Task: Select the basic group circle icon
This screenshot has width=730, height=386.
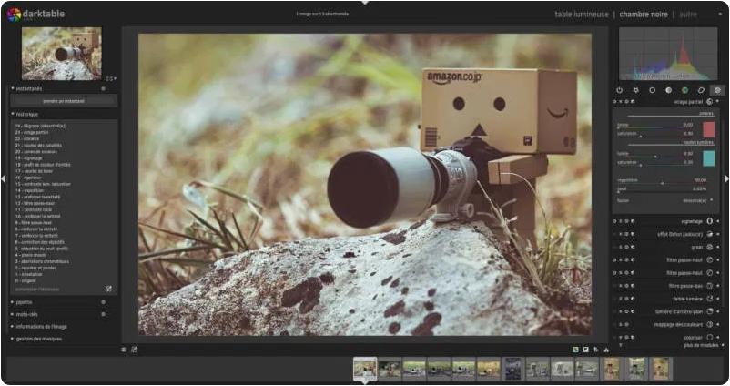Action: pyautogui.click(x=652, y=90)
